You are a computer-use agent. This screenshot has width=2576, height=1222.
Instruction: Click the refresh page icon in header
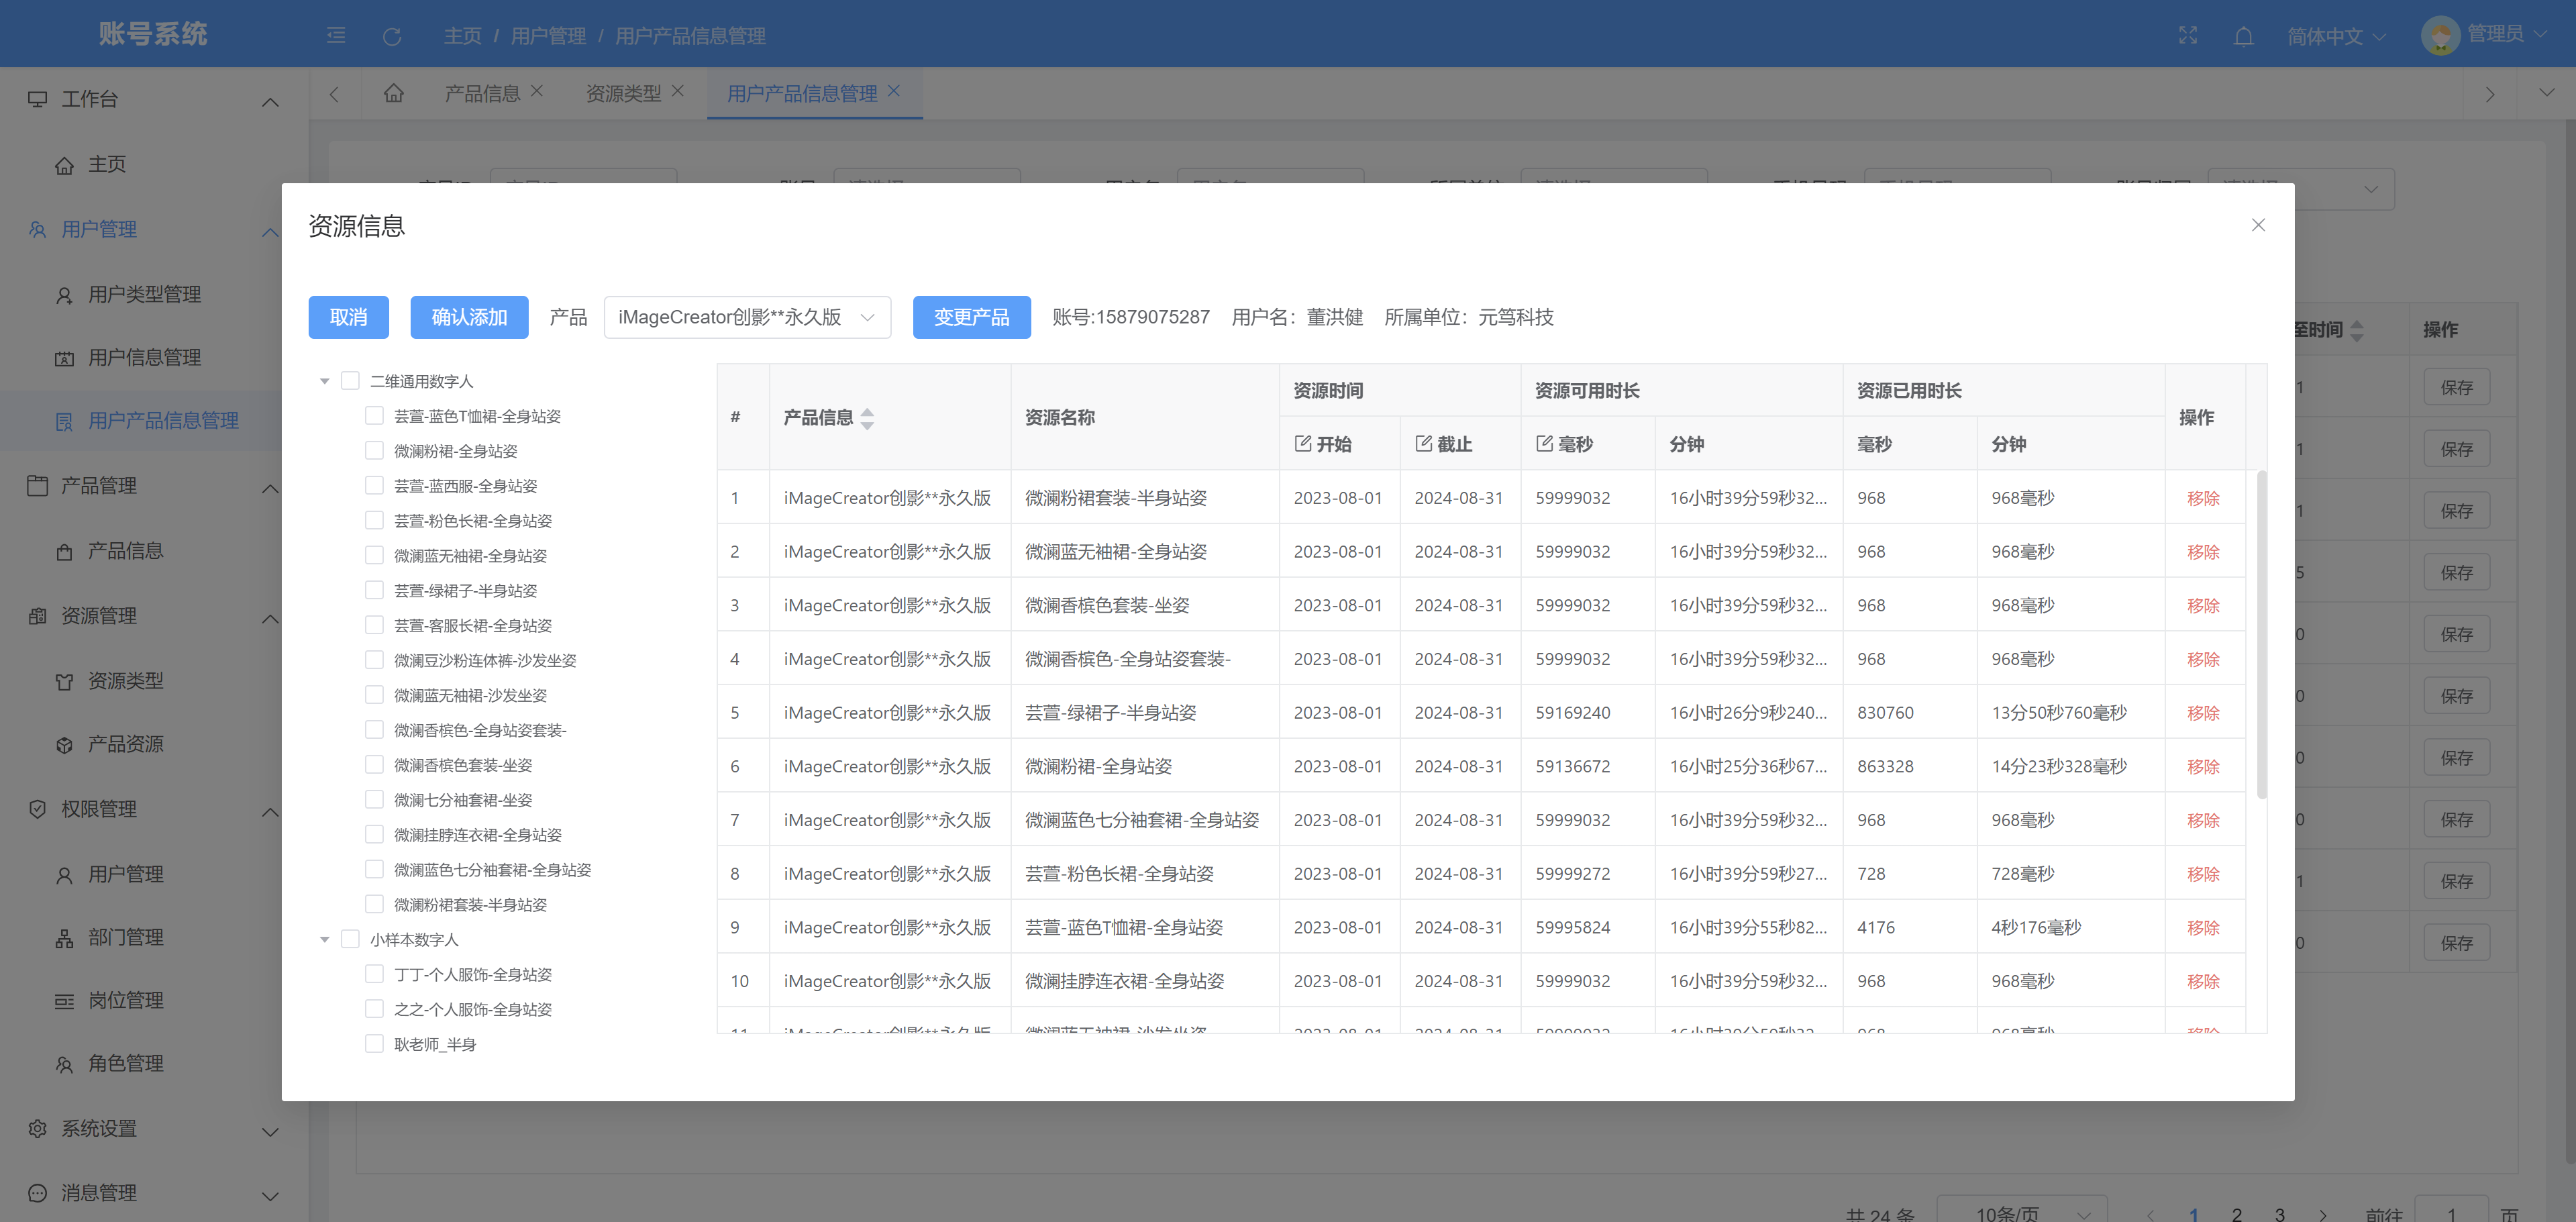coord(392,36)
